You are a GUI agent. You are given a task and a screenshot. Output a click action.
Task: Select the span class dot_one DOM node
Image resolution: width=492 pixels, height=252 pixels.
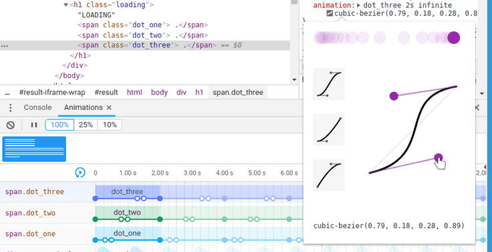[x=143, y=25]
